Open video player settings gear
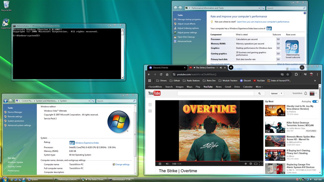This screenshot has height=182, width=324. [251, 164]
